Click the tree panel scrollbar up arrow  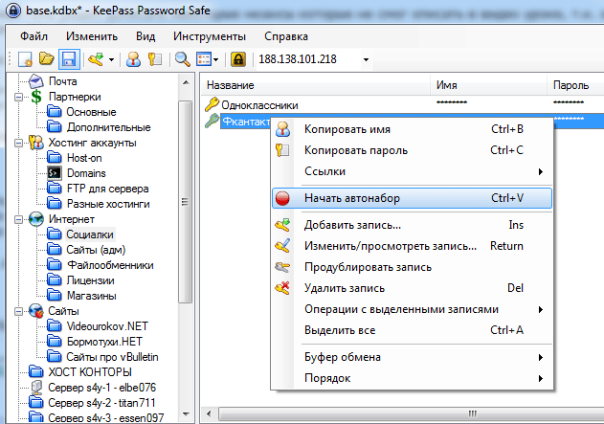[x=186, y=82]
